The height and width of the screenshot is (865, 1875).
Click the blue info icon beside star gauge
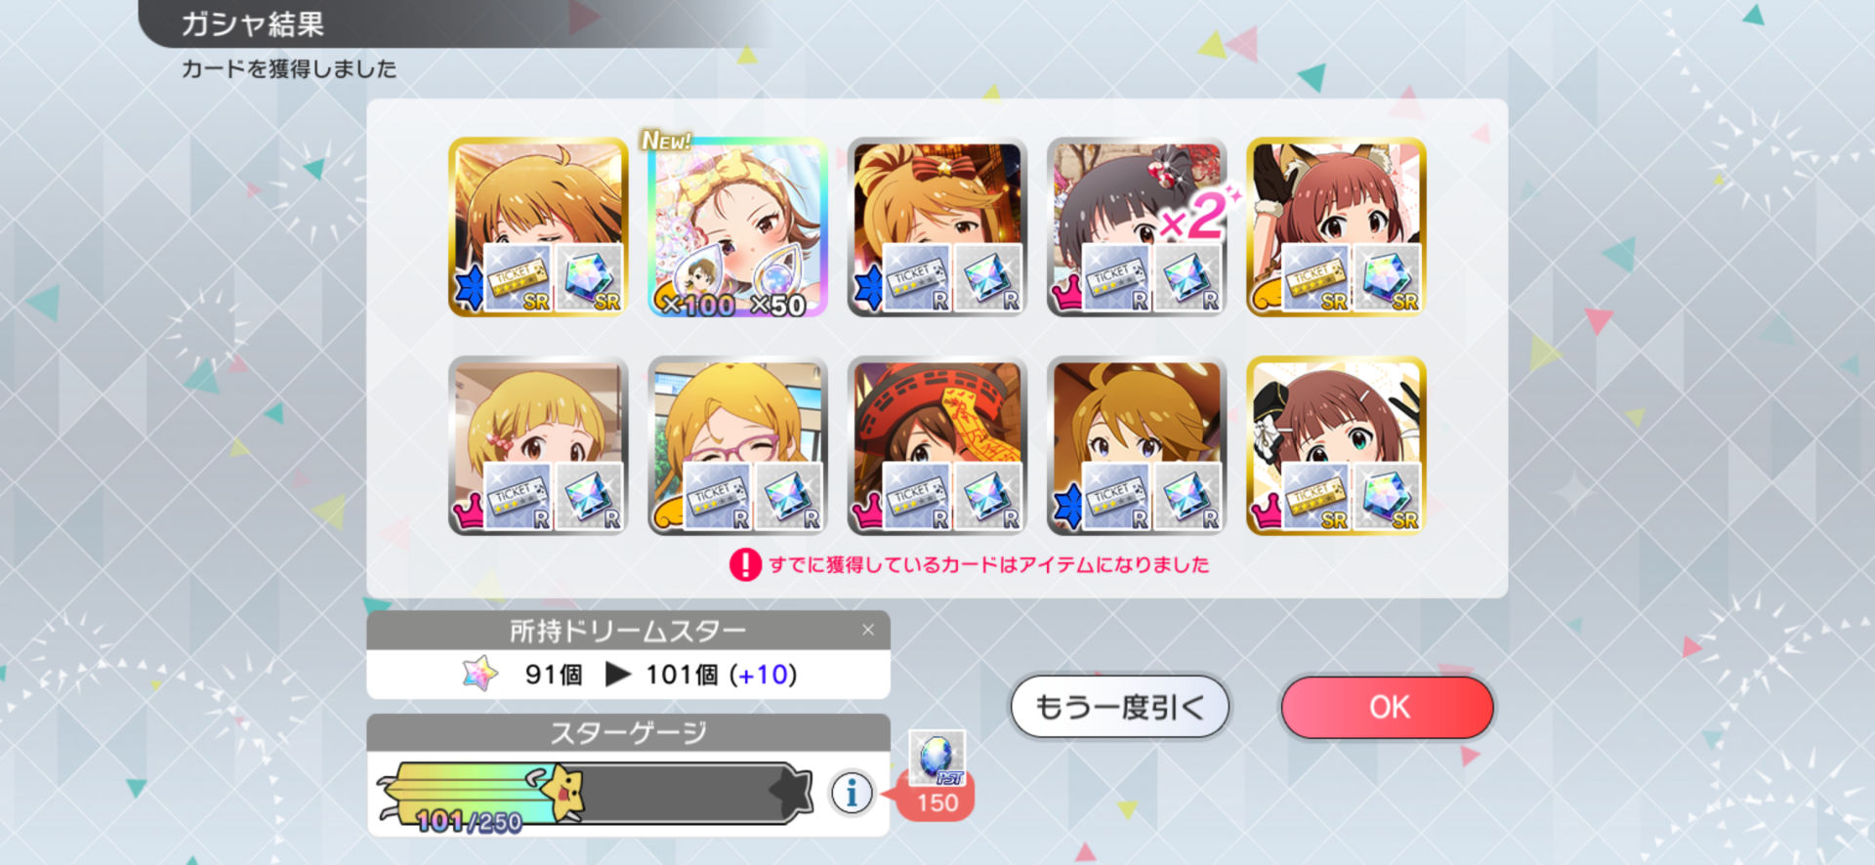tap(851, 793)
